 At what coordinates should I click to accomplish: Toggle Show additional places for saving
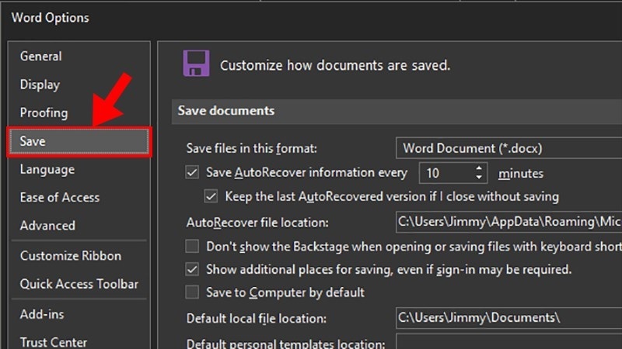point(192,270)
